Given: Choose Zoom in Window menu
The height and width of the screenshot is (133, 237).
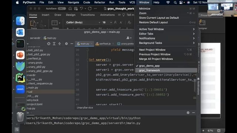Looking at the screenshot, I should (166, 13).
